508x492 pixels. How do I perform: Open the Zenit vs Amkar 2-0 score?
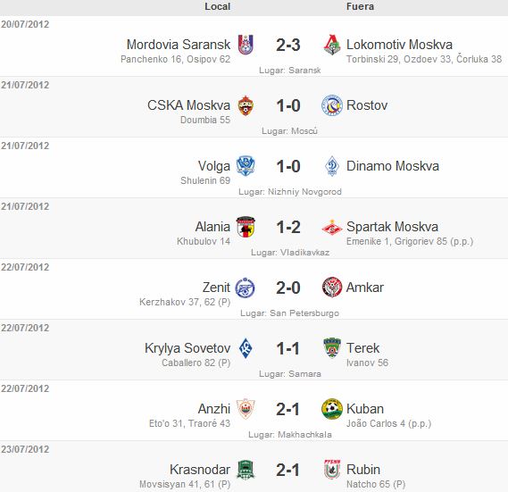pyautogui.click(x=288, y=288)
